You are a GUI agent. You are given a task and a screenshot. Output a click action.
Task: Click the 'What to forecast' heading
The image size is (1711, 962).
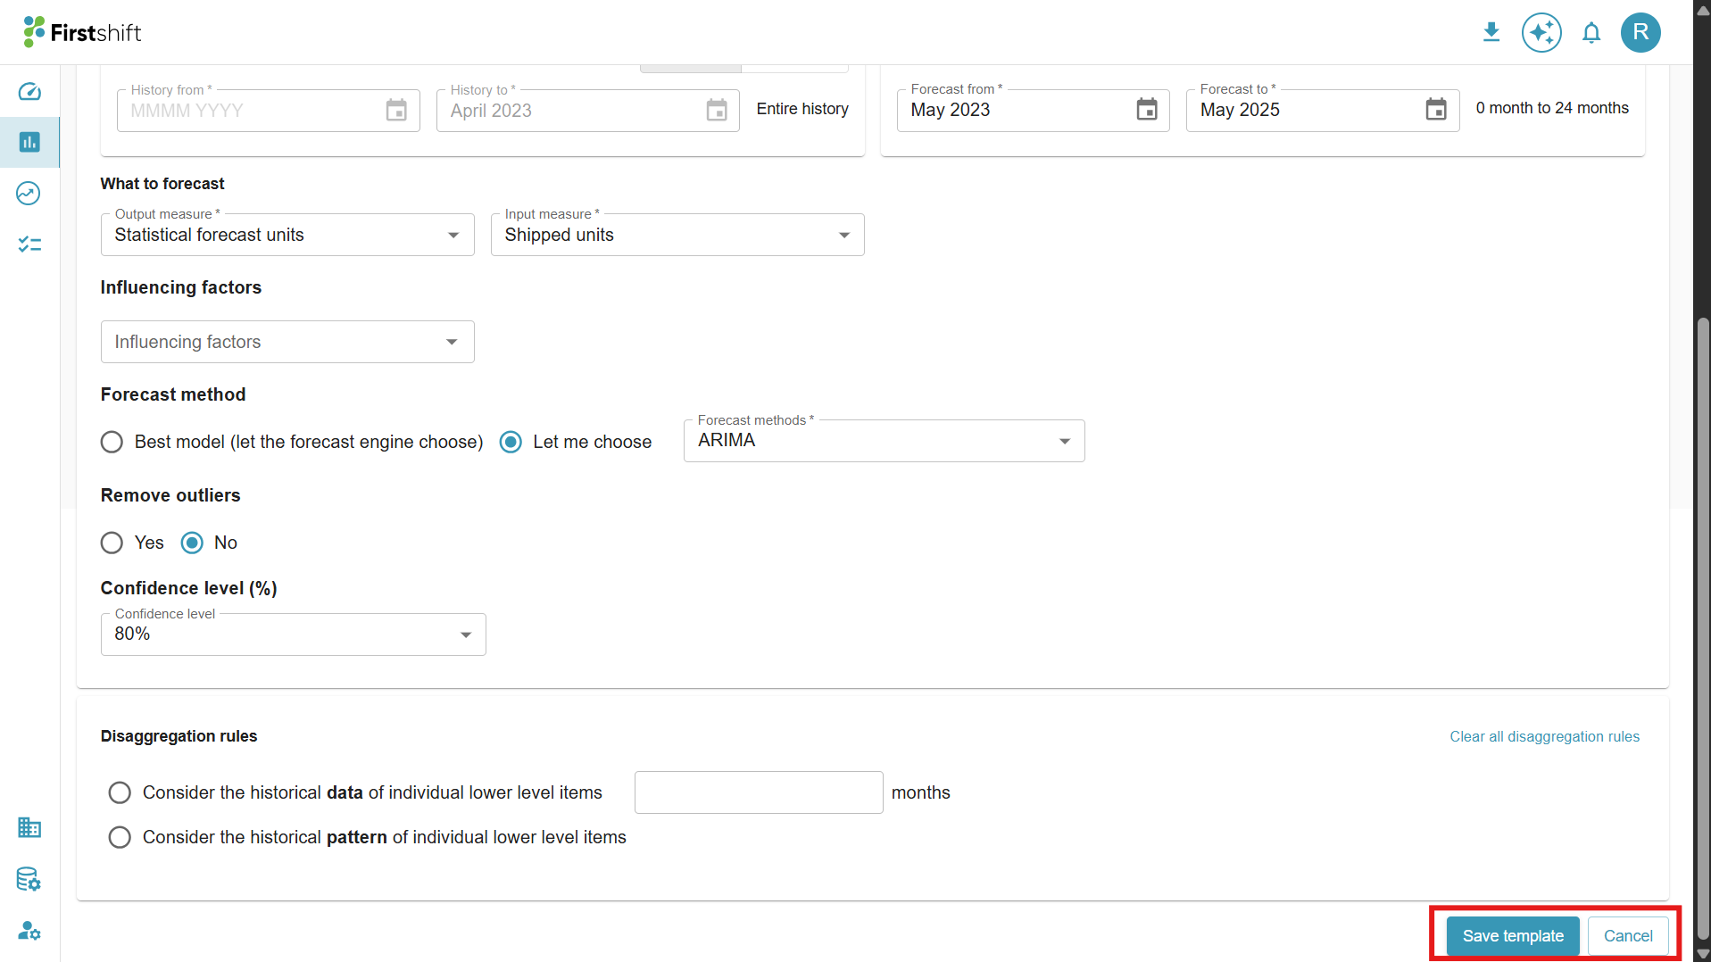(162, 184)
